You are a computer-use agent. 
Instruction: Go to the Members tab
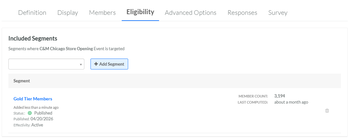102,13
